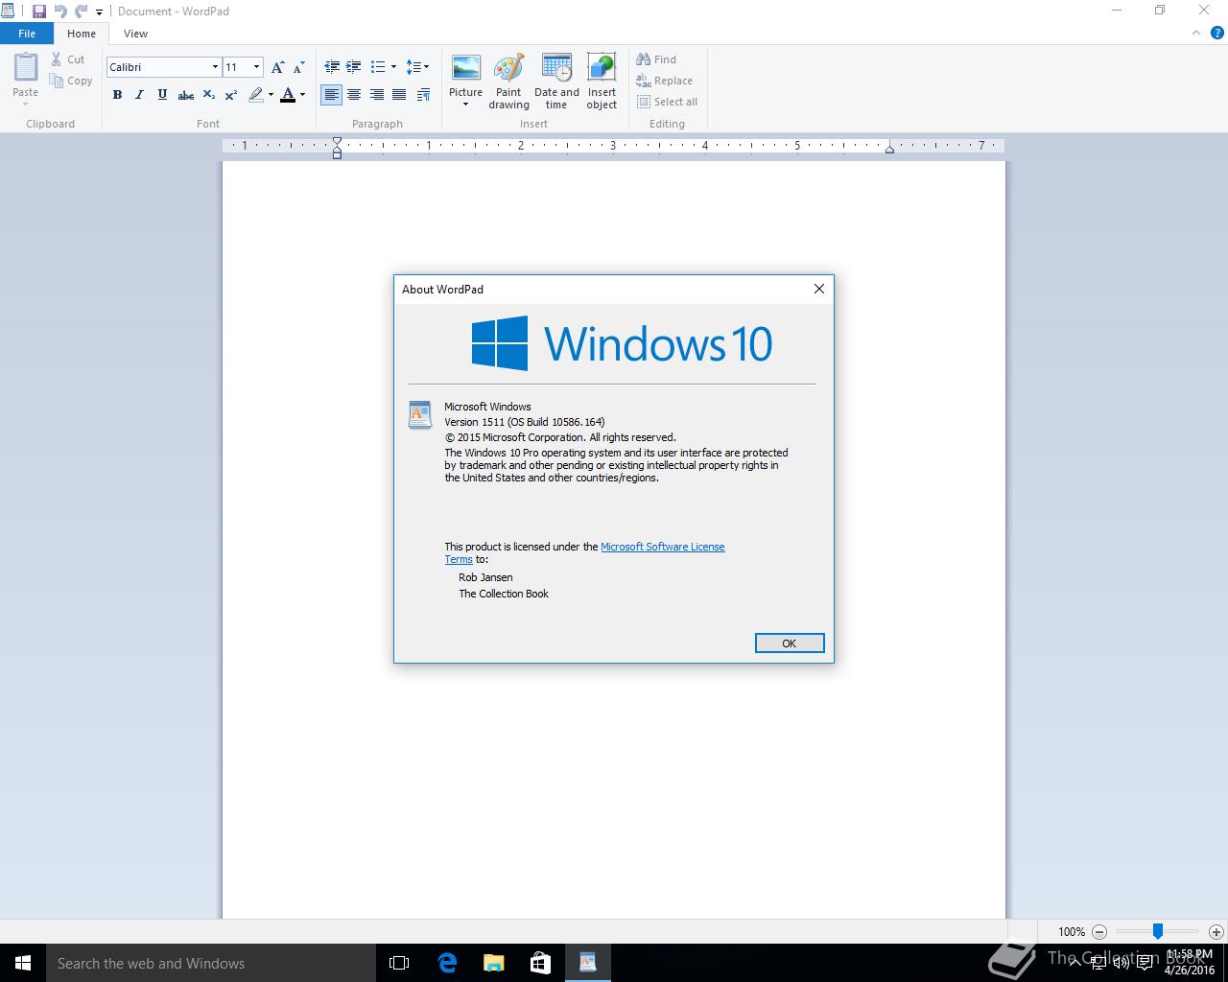1228x982 pixels.
Task: Open the File menu
Action: coord(27,34)
